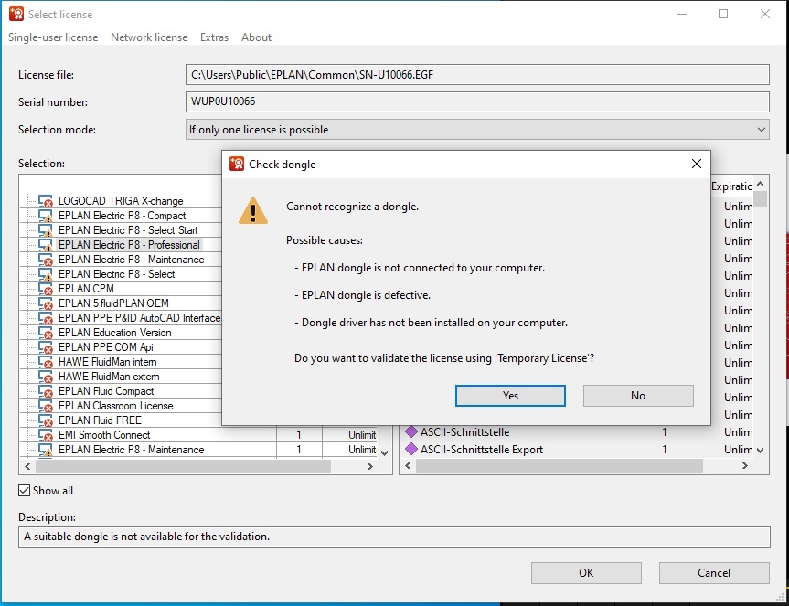Click the EPLAN PPE COM Api icon
The width and height of the screenshot is (789, 606).
coord(46,347)
